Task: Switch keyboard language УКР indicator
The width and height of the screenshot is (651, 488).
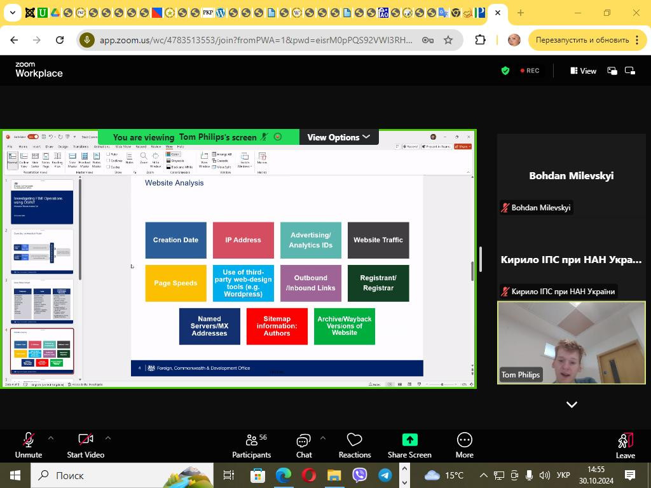Action: (x=563, y=475)
